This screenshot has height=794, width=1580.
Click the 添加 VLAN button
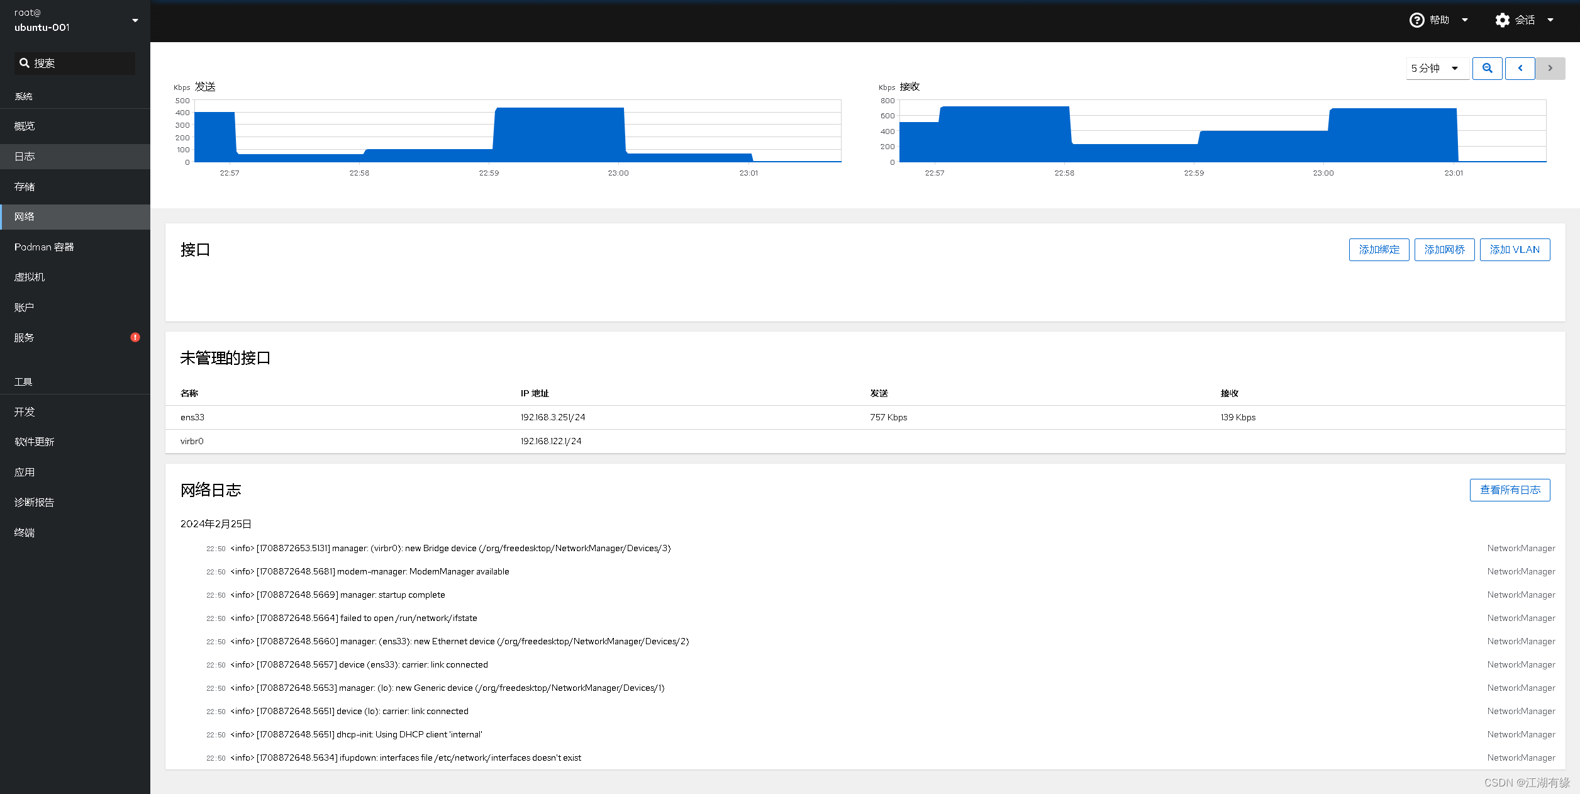pyautogui.click(x=1515, y=249)
